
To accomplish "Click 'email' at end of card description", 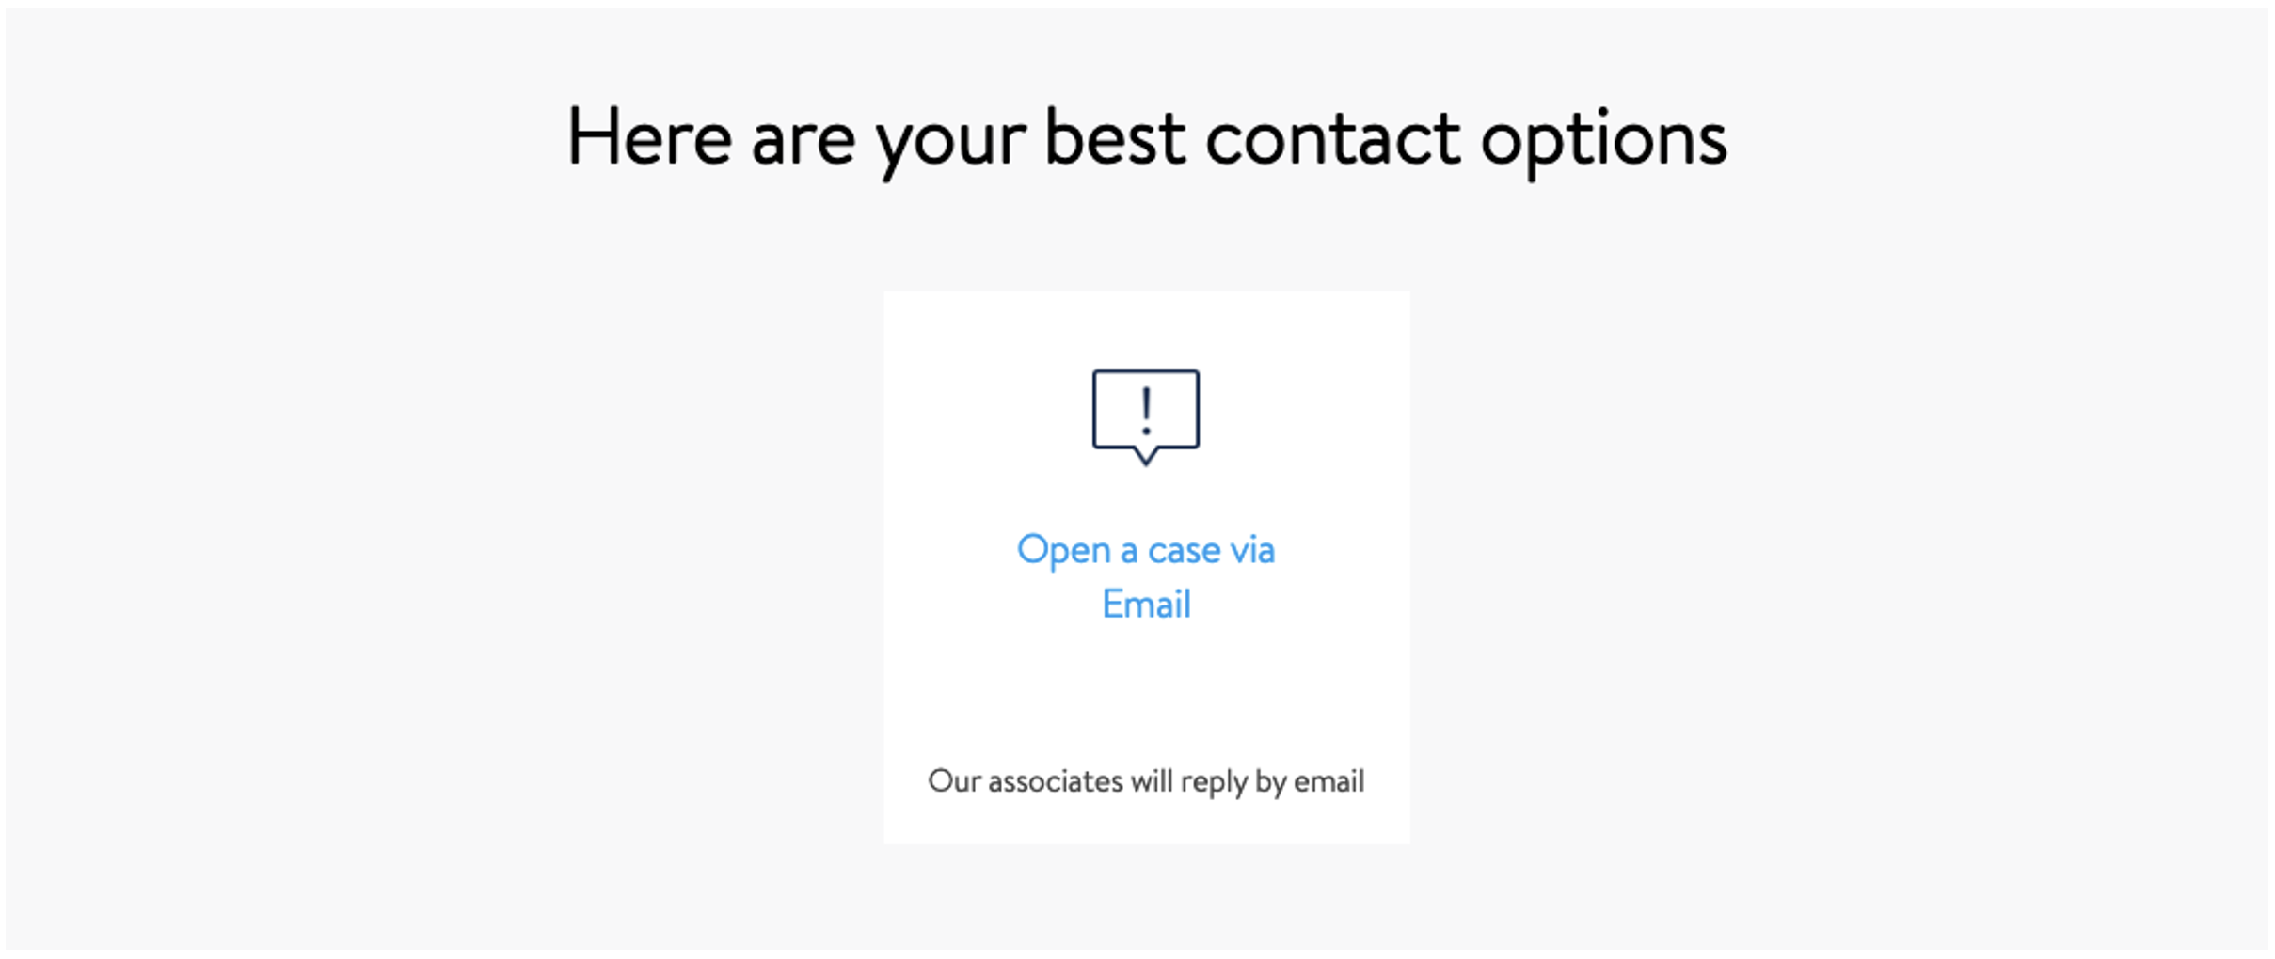I will point(1328,781).
